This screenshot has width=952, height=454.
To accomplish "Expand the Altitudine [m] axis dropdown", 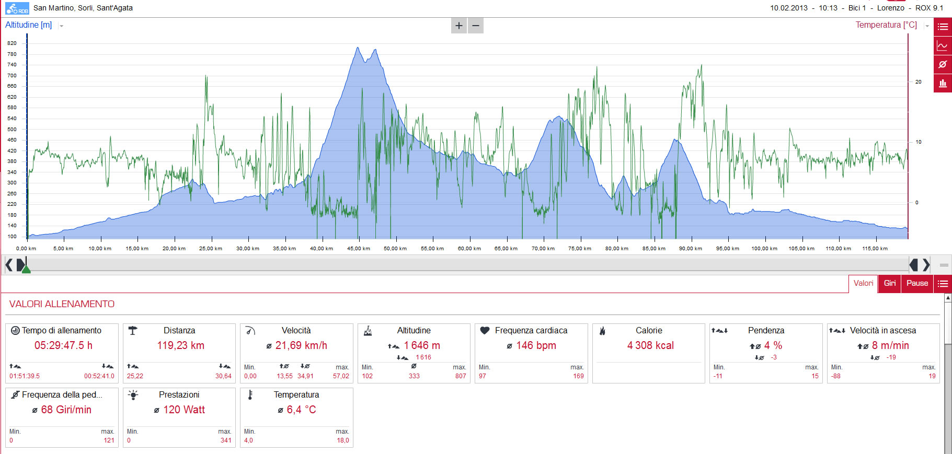I will 61,26.
